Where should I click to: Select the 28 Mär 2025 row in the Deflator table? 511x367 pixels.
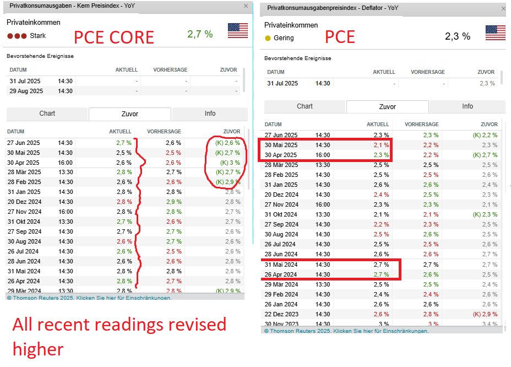tap(381, 165)
